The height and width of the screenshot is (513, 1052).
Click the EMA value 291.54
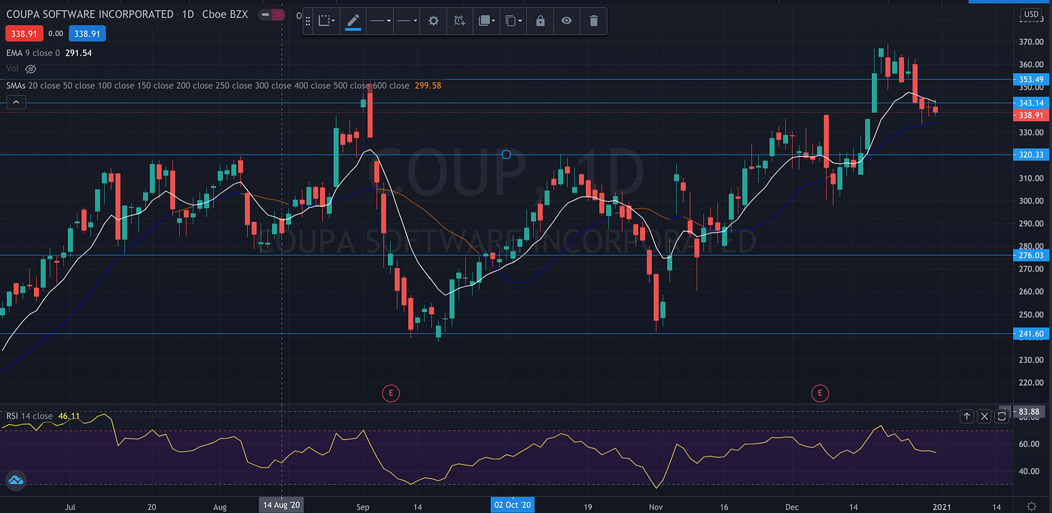(78, 53)
